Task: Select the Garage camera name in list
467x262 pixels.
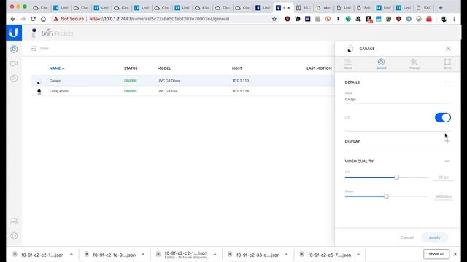Action: [x=55, y=81]
